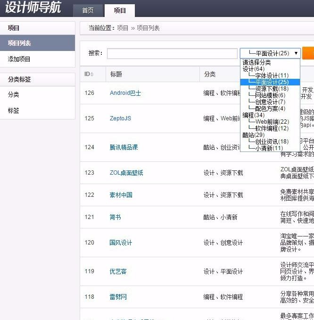Open the 首页 tab

[x=88, y=10]
